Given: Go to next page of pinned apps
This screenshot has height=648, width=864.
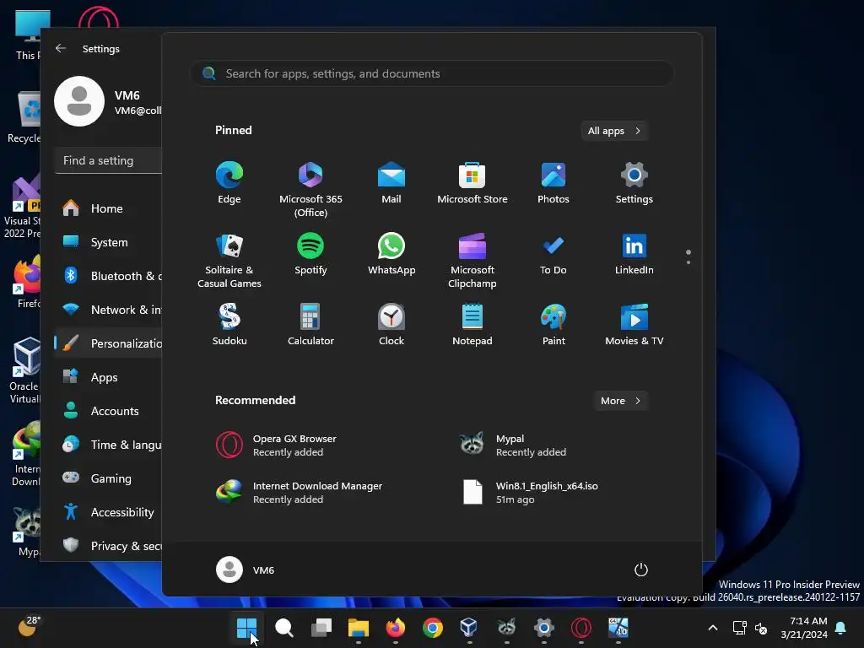Looking at the screenshot, I should [x=688, y=262].
